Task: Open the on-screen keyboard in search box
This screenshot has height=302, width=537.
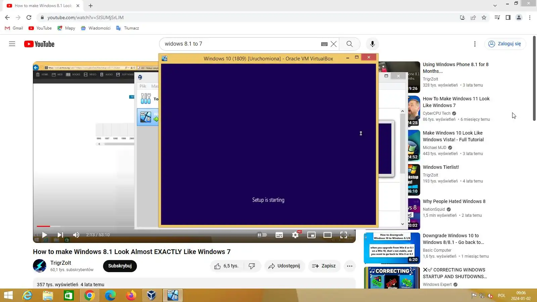Action: (x=324, y=44)
